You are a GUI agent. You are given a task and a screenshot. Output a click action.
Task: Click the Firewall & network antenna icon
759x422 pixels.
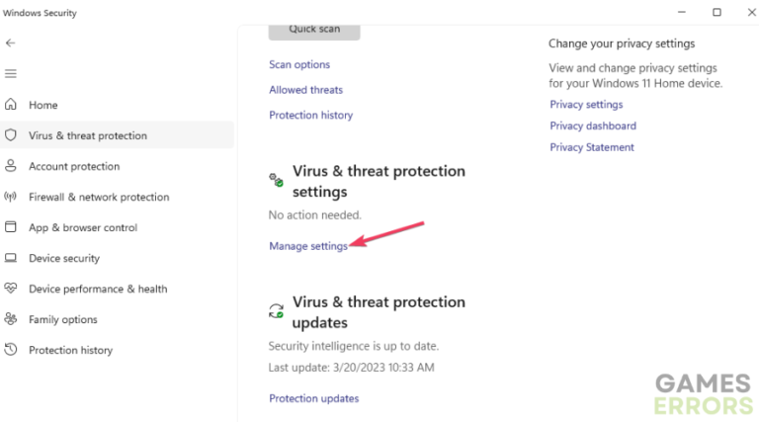(11, 197)
